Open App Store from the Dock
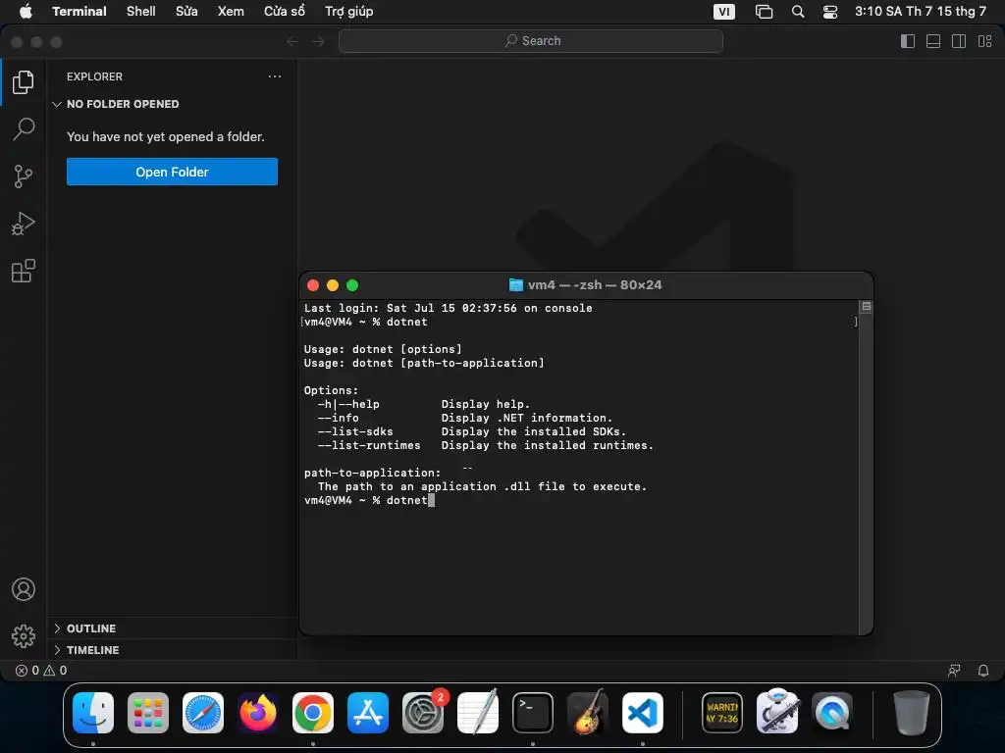Image resolution: width=1005 pixels, height=753 pixels. (368, 713)
